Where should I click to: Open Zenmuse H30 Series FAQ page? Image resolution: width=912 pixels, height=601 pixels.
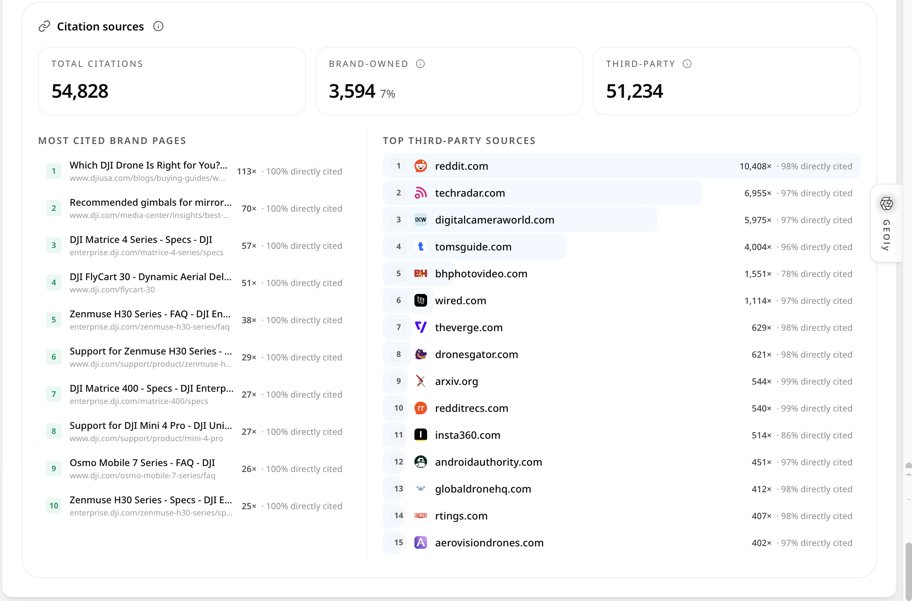coord(150,314)
